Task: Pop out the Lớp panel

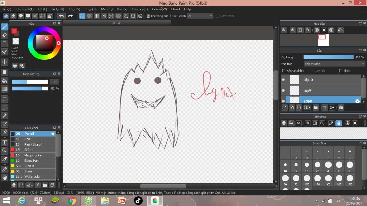Action: [360, 50]
